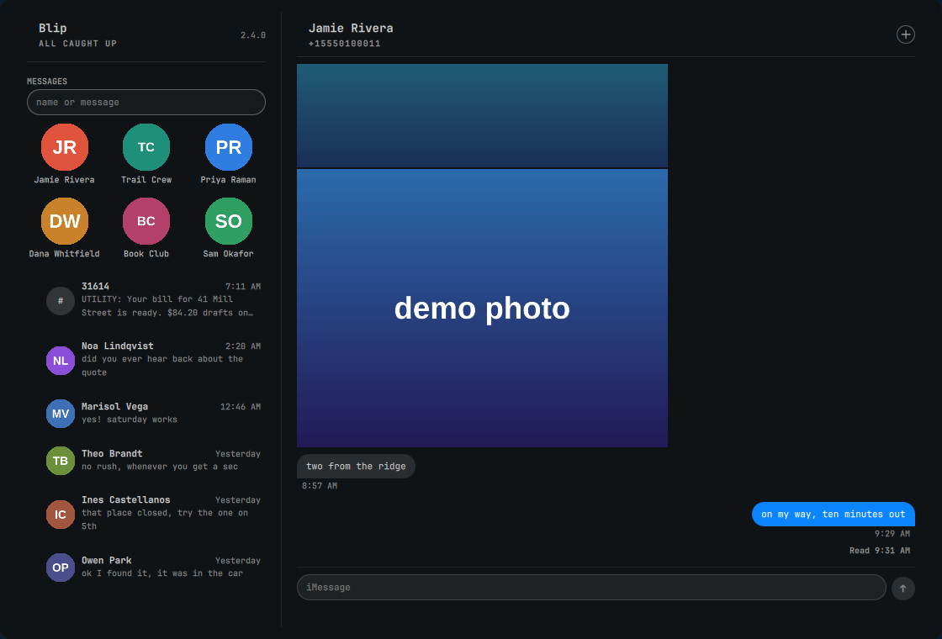The height and width of the screenshot is (639, 942).
Task: Click the 'Book Club' pinned label
Action: tap(146, 253)
